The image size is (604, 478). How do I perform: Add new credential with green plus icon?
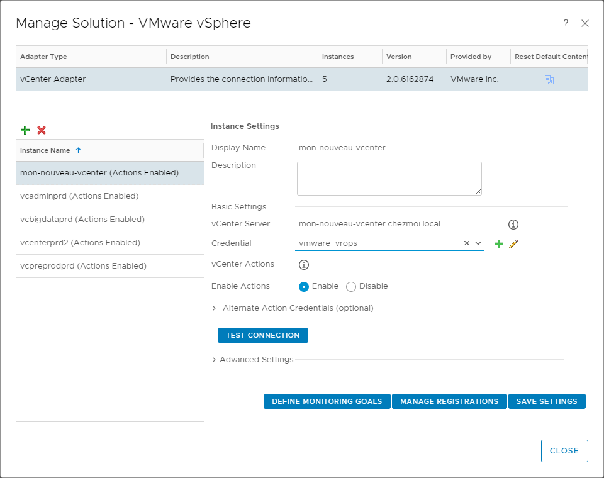click(499, 244)
